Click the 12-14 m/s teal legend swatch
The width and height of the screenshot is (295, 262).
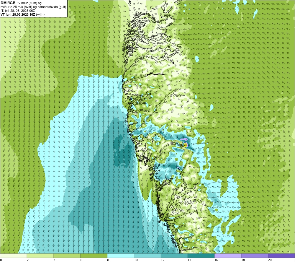point(174,256)
